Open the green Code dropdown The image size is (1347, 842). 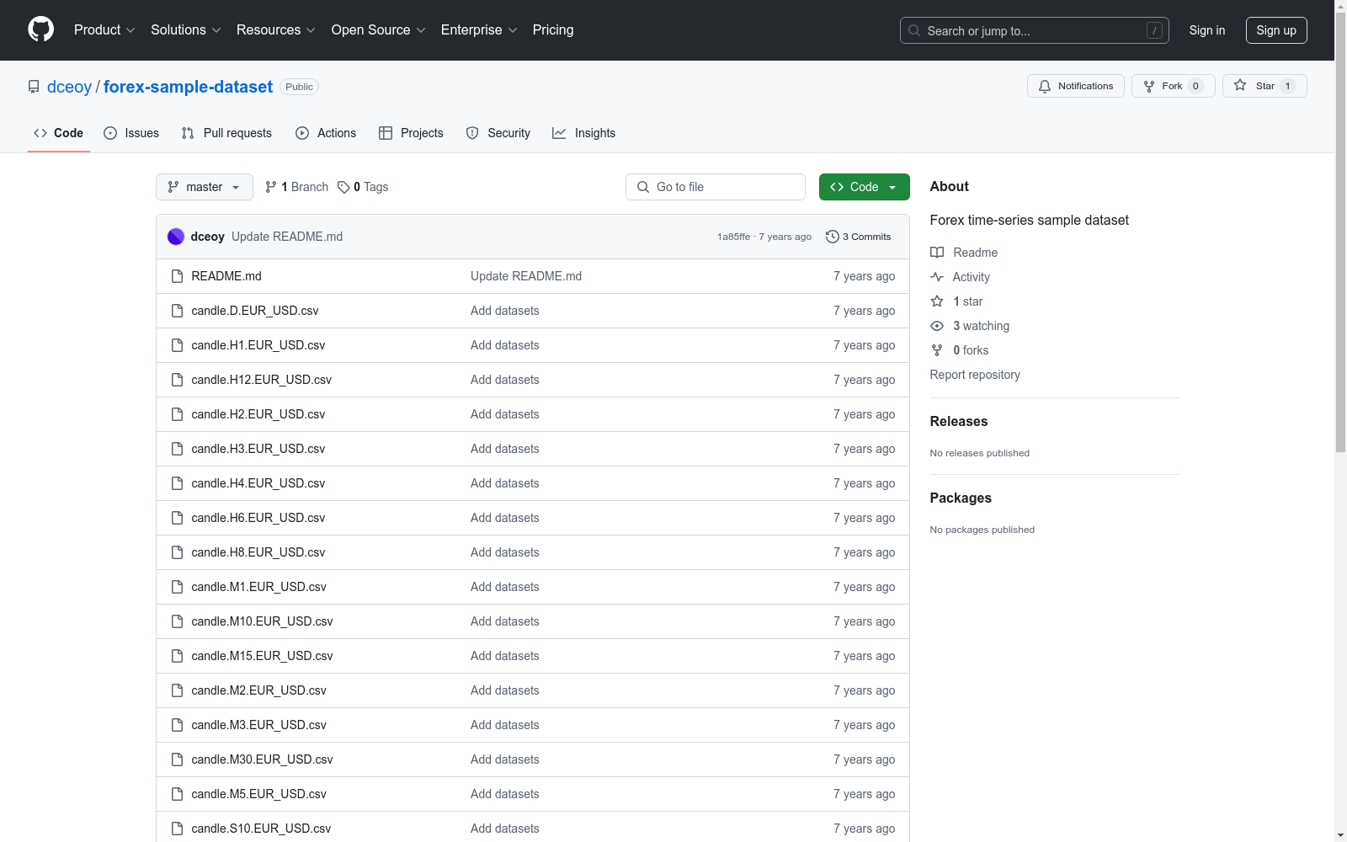pos(864,187)
